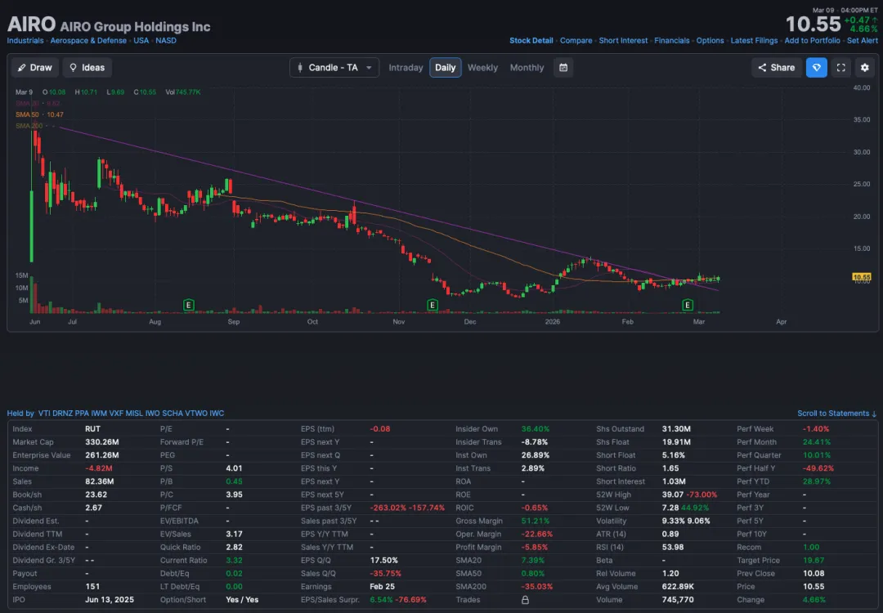883x613 pixels.
Task: Open the Industrials sector link
Action: (x=25, y=41)
